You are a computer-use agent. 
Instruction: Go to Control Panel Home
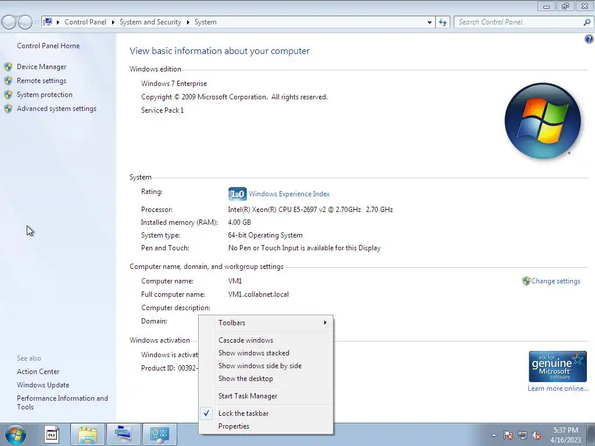coord(48,46)
